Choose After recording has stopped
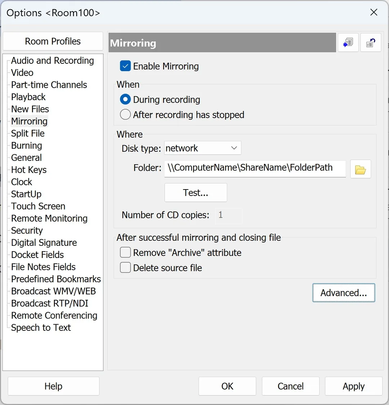Screen dimensions: 389x405 click(x=125, y=115)
